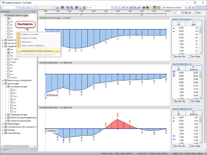Toggle Stäbe Toolbar selektieren menu entry
The image size is (207, 155).
[39, 46]
